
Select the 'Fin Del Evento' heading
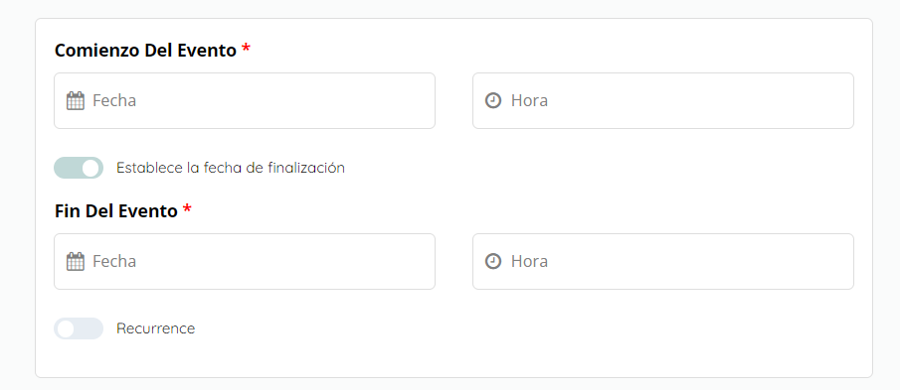tap(116, 211)
